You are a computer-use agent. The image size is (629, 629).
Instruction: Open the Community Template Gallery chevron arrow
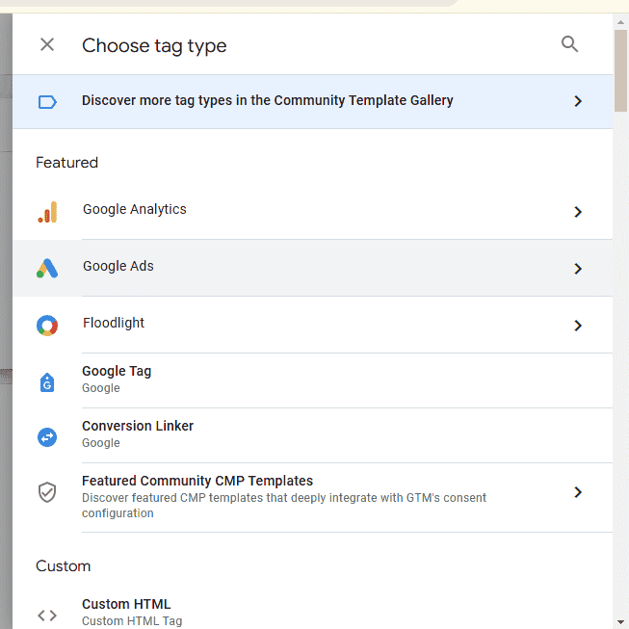578,101
